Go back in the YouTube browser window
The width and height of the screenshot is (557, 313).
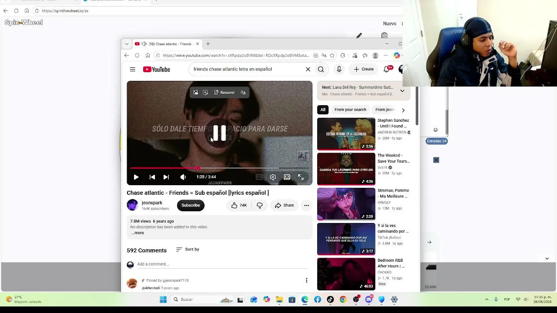pyautogui.click(x=127, y=56)
